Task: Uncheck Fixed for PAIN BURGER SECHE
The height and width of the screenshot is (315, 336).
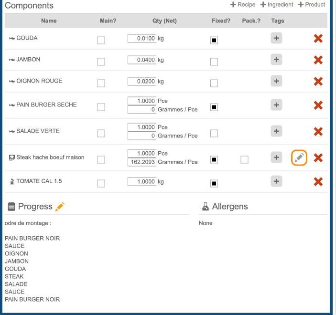Action: 214,107
